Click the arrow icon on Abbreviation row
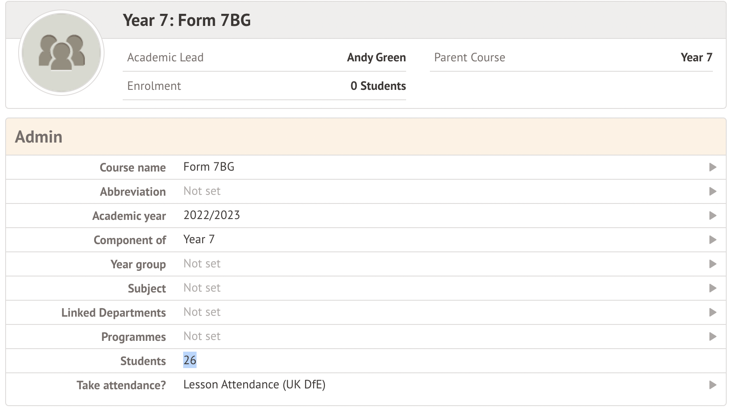The height and width of the screenshot is (413, 731). tap(712, 191)
